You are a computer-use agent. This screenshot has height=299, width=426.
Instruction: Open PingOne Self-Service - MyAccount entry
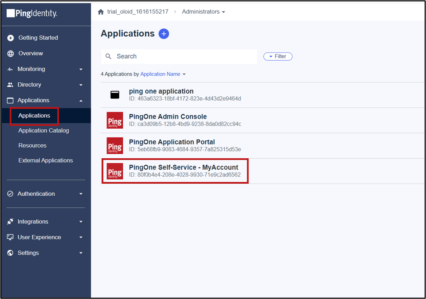[x=263, y=171]
